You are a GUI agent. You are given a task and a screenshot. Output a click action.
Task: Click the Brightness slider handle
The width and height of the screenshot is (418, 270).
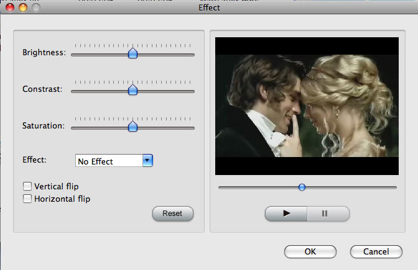point(132,53)
